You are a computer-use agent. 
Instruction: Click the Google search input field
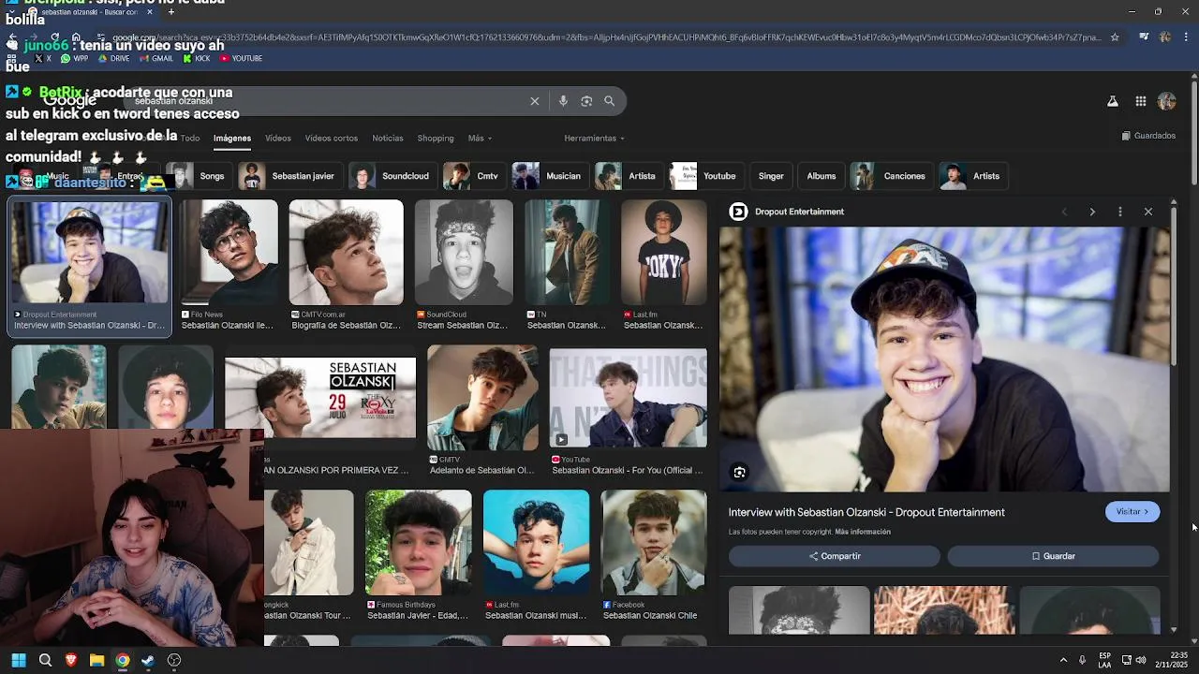coord(328,101)
